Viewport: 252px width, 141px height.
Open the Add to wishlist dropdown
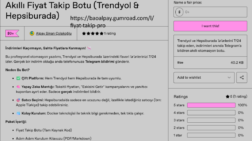coord(204,77)
